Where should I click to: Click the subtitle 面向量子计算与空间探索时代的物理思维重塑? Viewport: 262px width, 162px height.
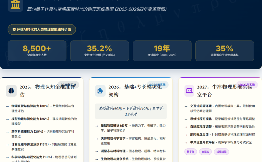pos(97,9)
